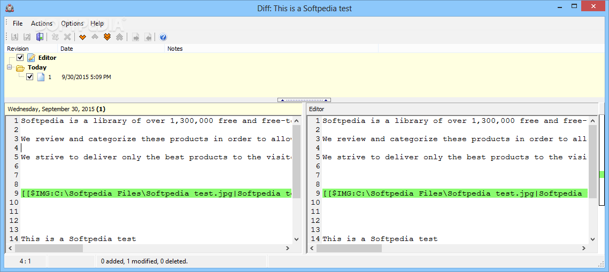Screen dimensions: 609x272
Task: Click green marker on the difference overview bar
Action: click(x=602, y=175)
